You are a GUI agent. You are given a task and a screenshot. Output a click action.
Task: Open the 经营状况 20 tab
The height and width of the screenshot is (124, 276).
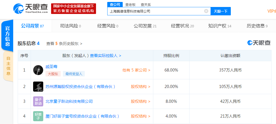[182, 26]
